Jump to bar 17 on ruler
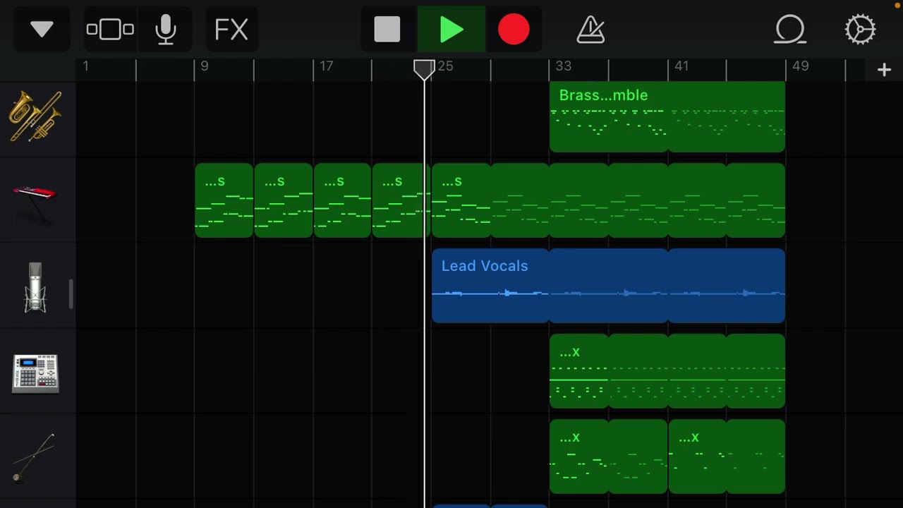 point(326,66)
